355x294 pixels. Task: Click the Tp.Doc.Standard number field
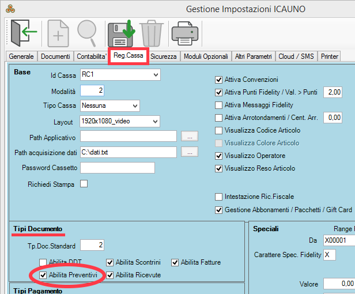click(x=92, y=246)
